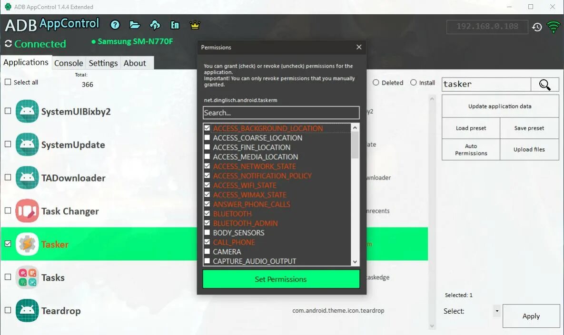Close the Permissions dialog

click(358, 47)
